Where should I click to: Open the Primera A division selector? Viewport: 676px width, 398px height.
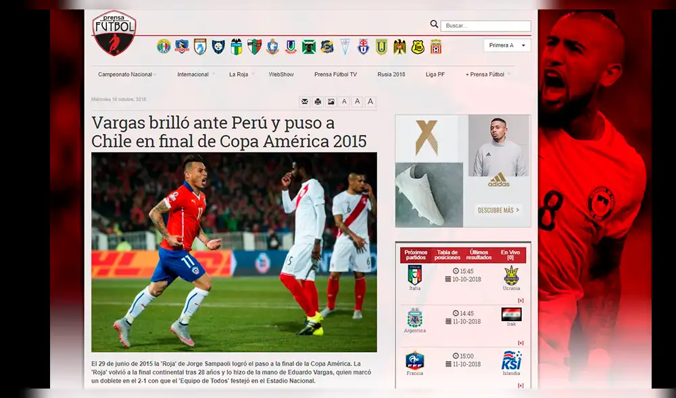coord(506,45)
